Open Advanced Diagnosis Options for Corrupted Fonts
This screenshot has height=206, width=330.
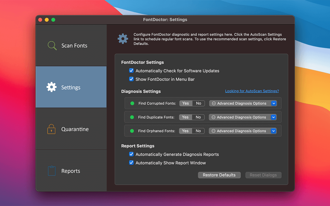(243, 103)
